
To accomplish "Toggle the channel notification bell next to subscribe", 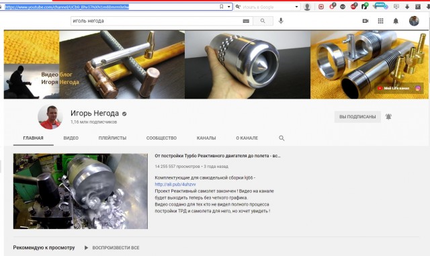I will pos(388,117).
